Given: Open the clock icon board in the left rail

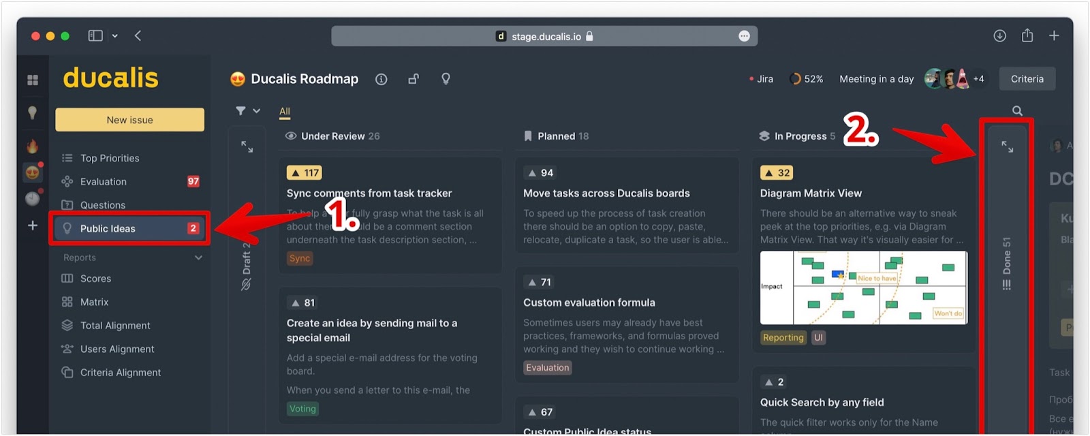Looking at the screenshot, I should [x=32, y=198].
